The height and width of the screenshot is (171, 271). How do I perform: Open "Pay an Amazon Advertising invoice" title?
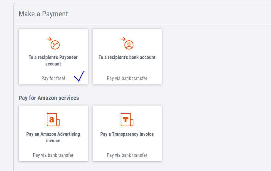pyautogui.click(x=53, y=137)
